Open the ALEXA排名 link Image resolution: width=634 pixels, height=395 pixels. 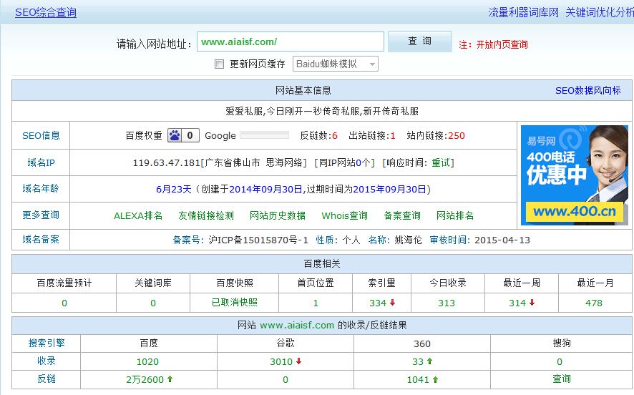pos(138,215)
